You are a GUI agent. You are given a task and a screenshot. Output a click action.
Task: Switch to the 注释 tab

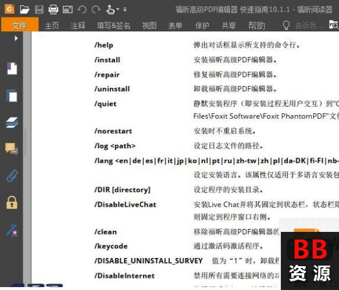tap(78, 26)
